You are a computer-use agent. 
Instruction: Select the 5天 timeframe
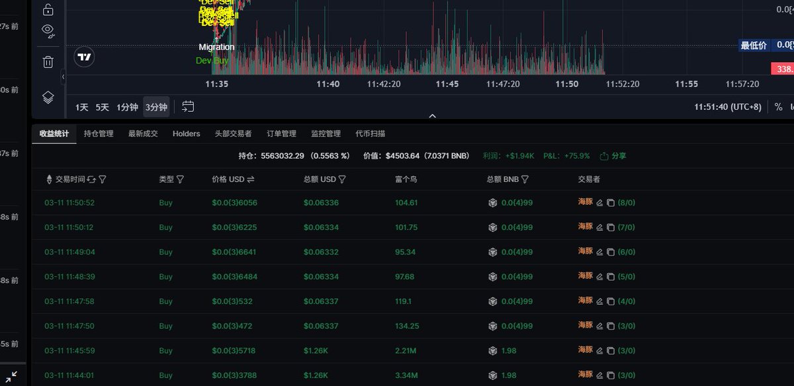coord(103,107)
